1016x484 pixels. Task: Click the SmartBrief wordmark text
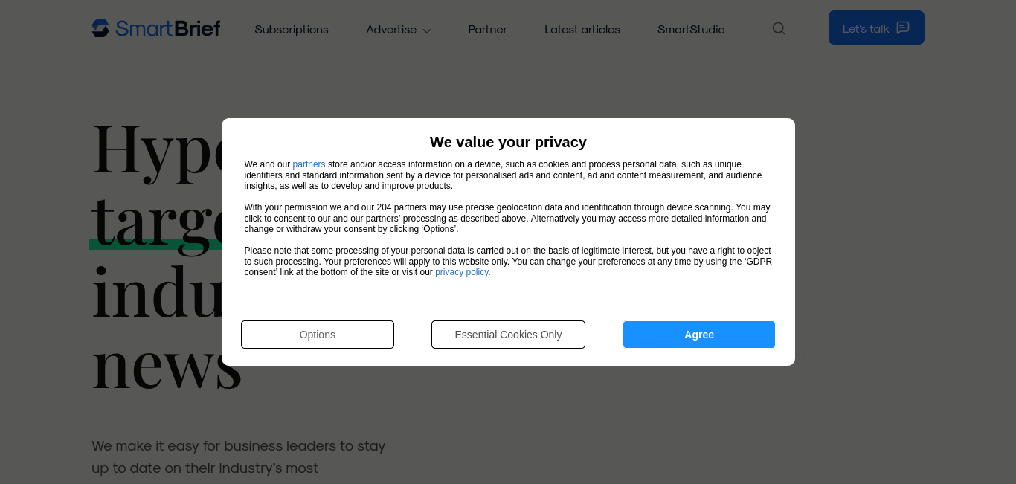(x=168, y=28)
